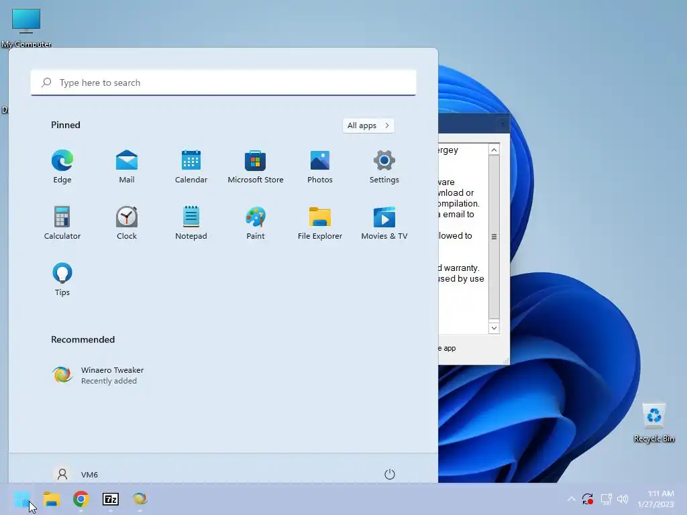Open the Calendar pinned app
The height and width of the screenshot is (515, 687).
[191, 167]
